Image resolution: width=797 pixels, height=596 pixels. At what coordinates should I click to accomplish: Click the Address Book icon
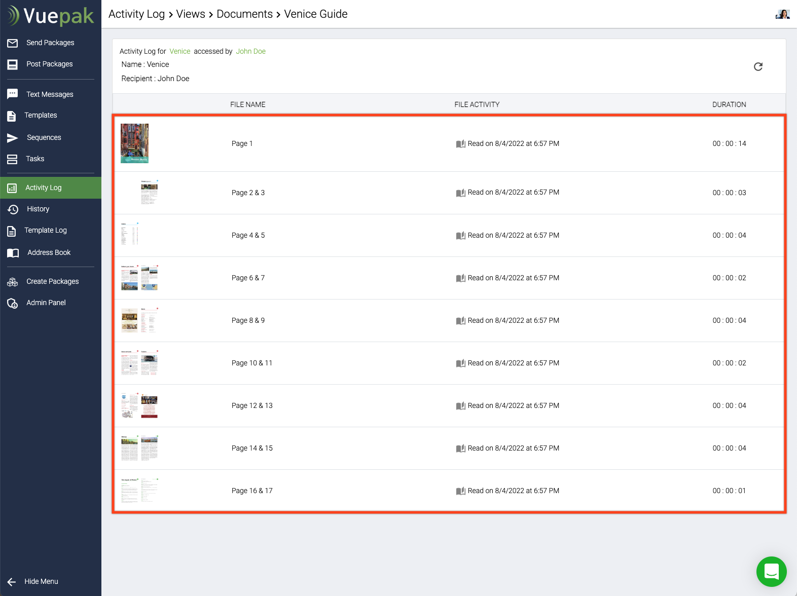tap(13, 253)
